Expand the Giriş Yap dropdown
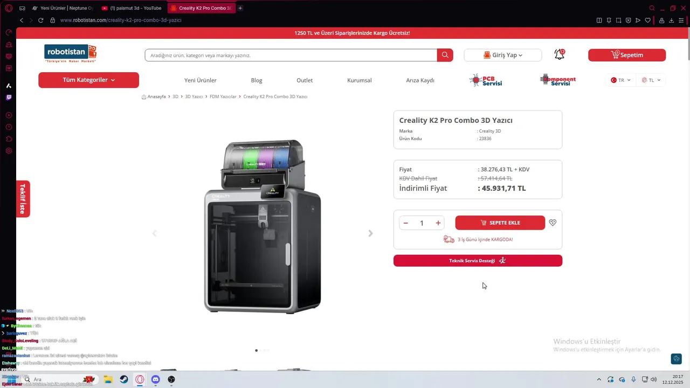690x388 pixels. pyautogui.click(x=503, y=55)
